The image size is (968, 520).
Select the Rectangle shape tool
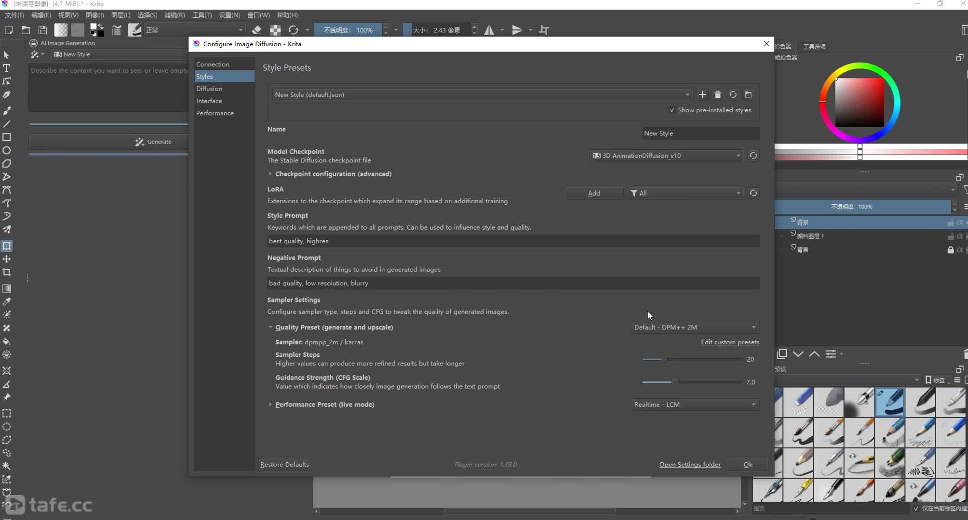tap(7, 137)
